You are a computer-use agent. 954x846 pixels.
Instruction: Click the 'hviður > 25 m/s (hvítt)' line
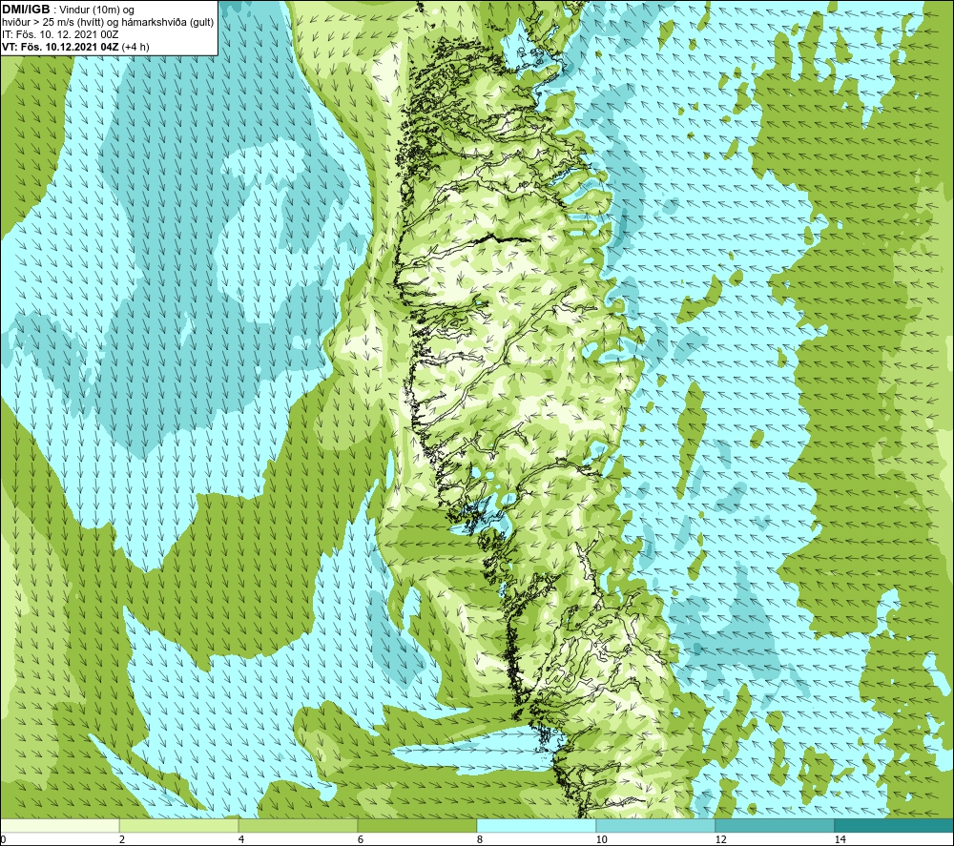click(x=109, y=23)
